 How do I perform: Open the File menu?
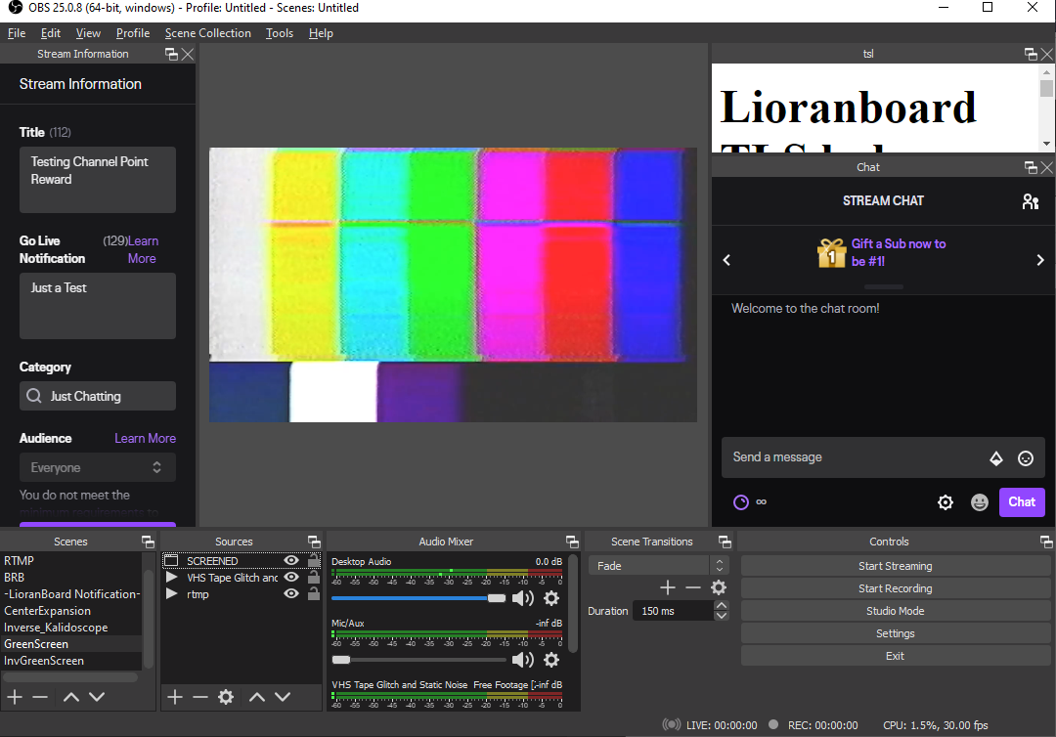[17, 33]
